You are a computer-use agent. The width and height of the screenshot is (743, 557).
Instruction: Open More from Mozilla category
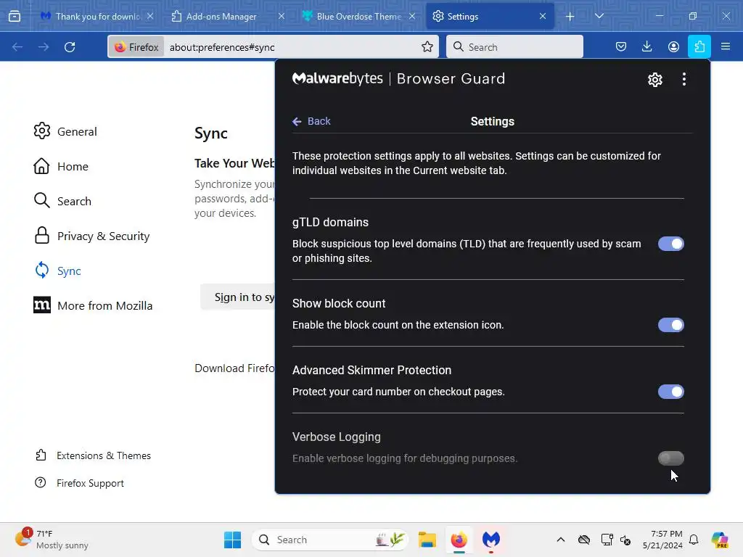click(93, 305)
